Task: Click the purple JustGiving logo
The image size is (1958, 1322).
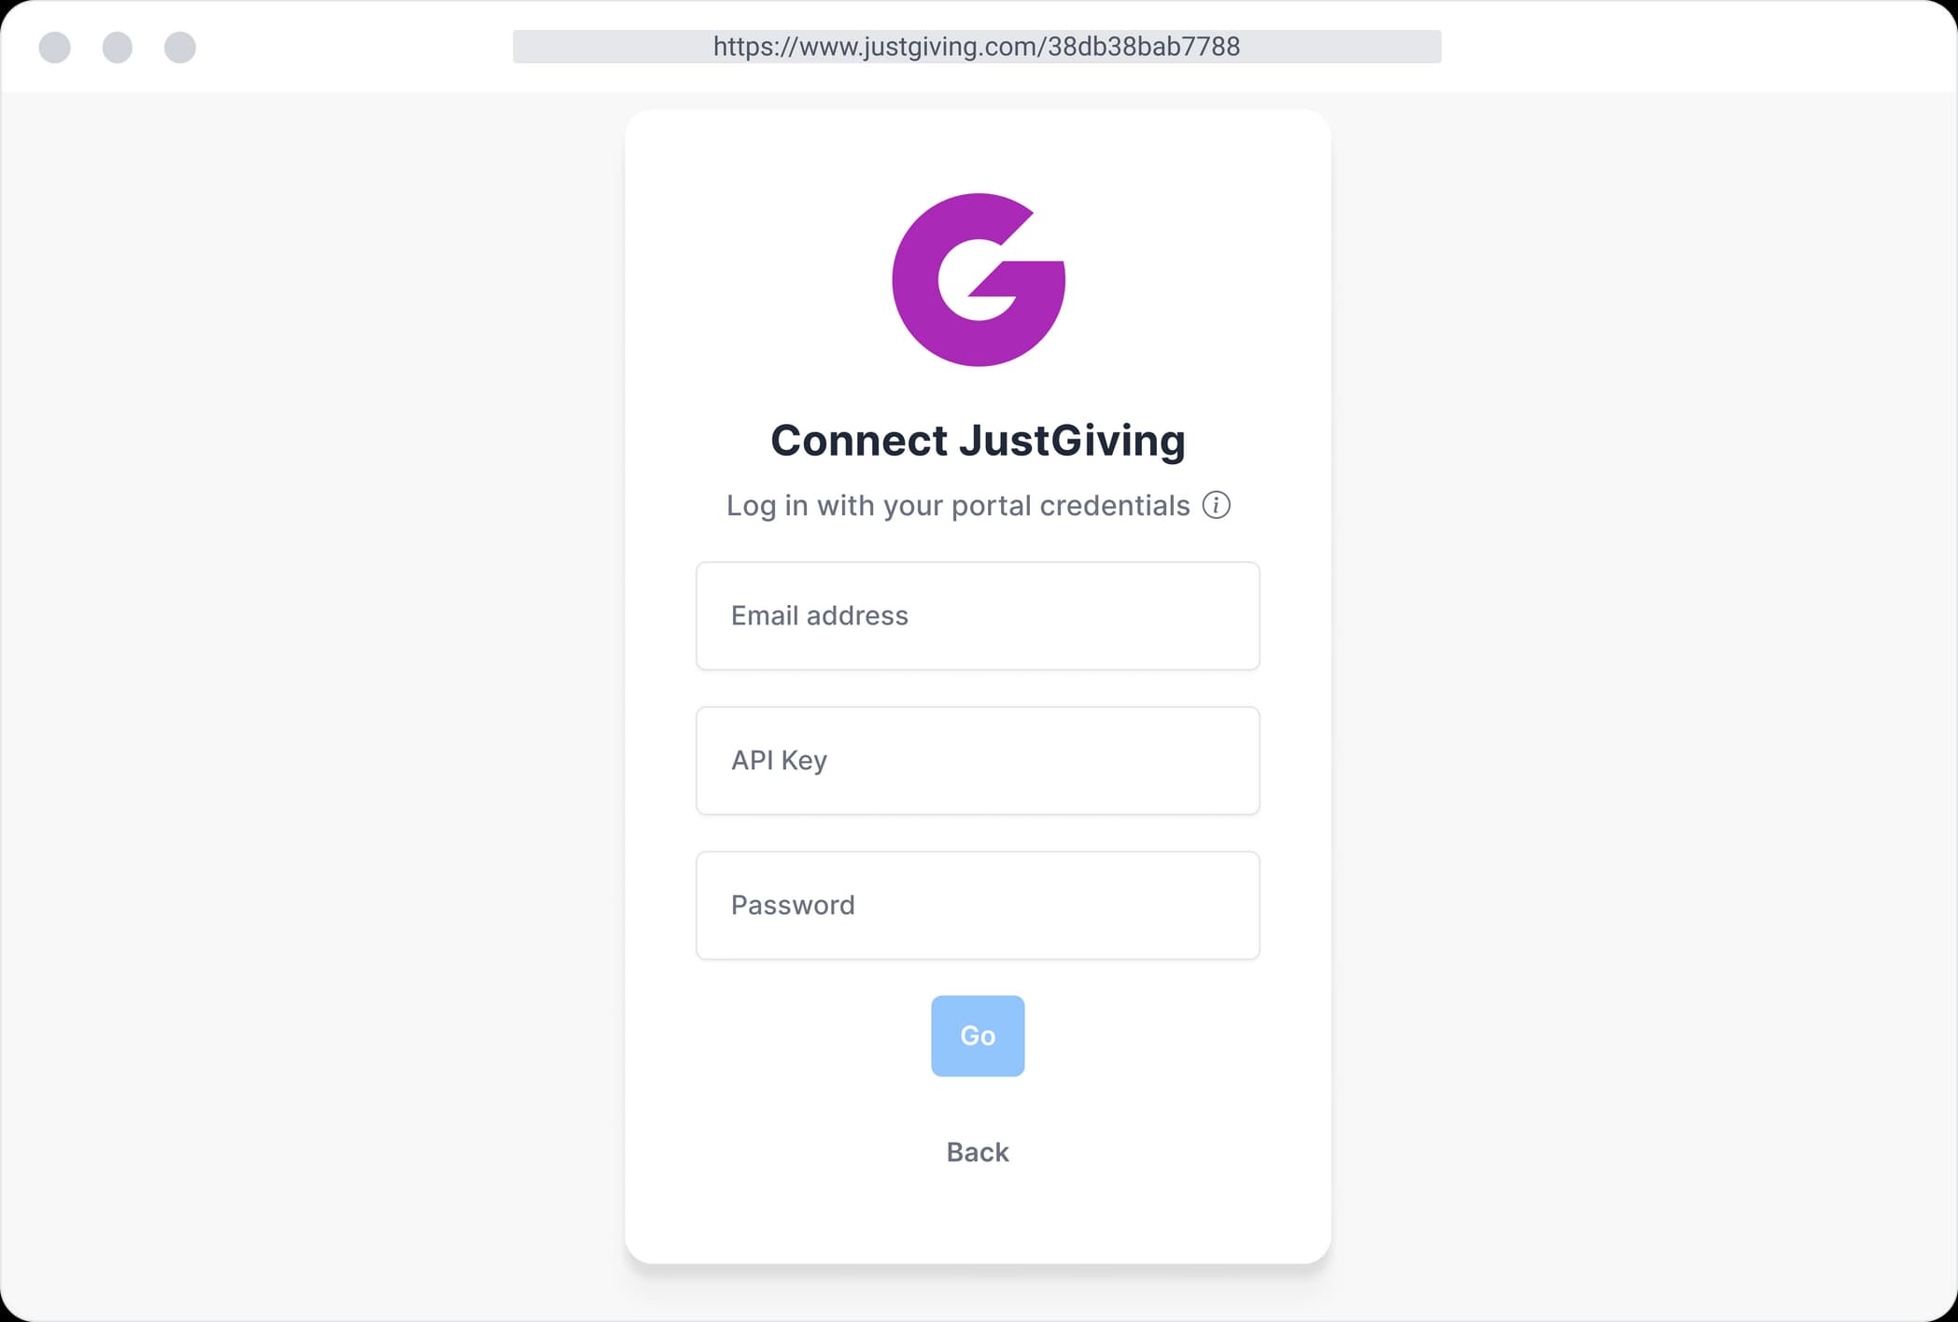Action: click(x=979, y=280)
